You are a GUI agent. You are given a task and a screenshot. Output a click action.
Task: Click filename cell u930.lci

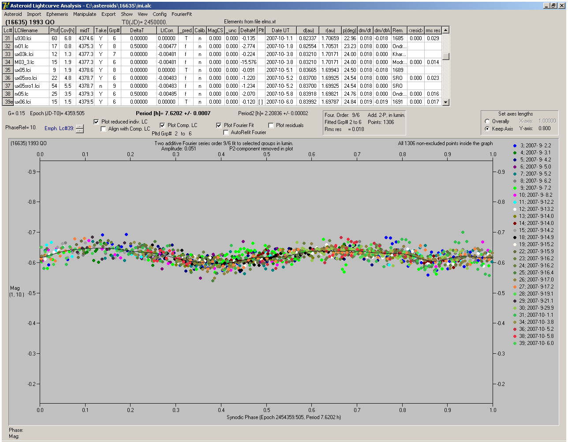tap(31, 38)
